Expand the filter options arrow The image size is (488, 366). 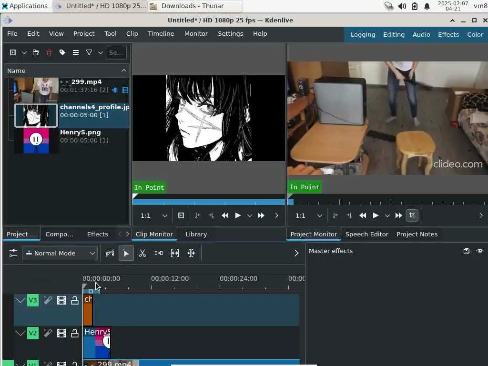(100, 53)
